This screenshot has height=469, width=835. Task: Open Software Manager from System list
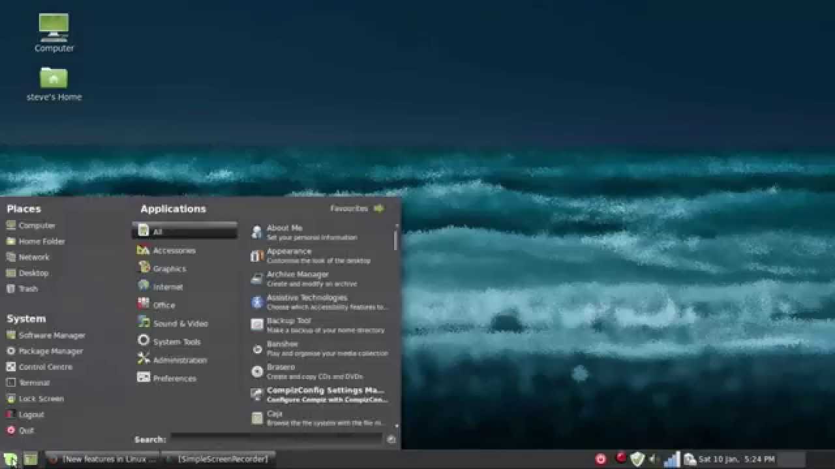coord(46,335)
